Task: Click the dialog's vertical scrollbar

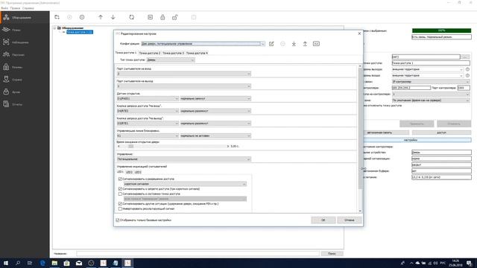Action: [x=360, y=138]
